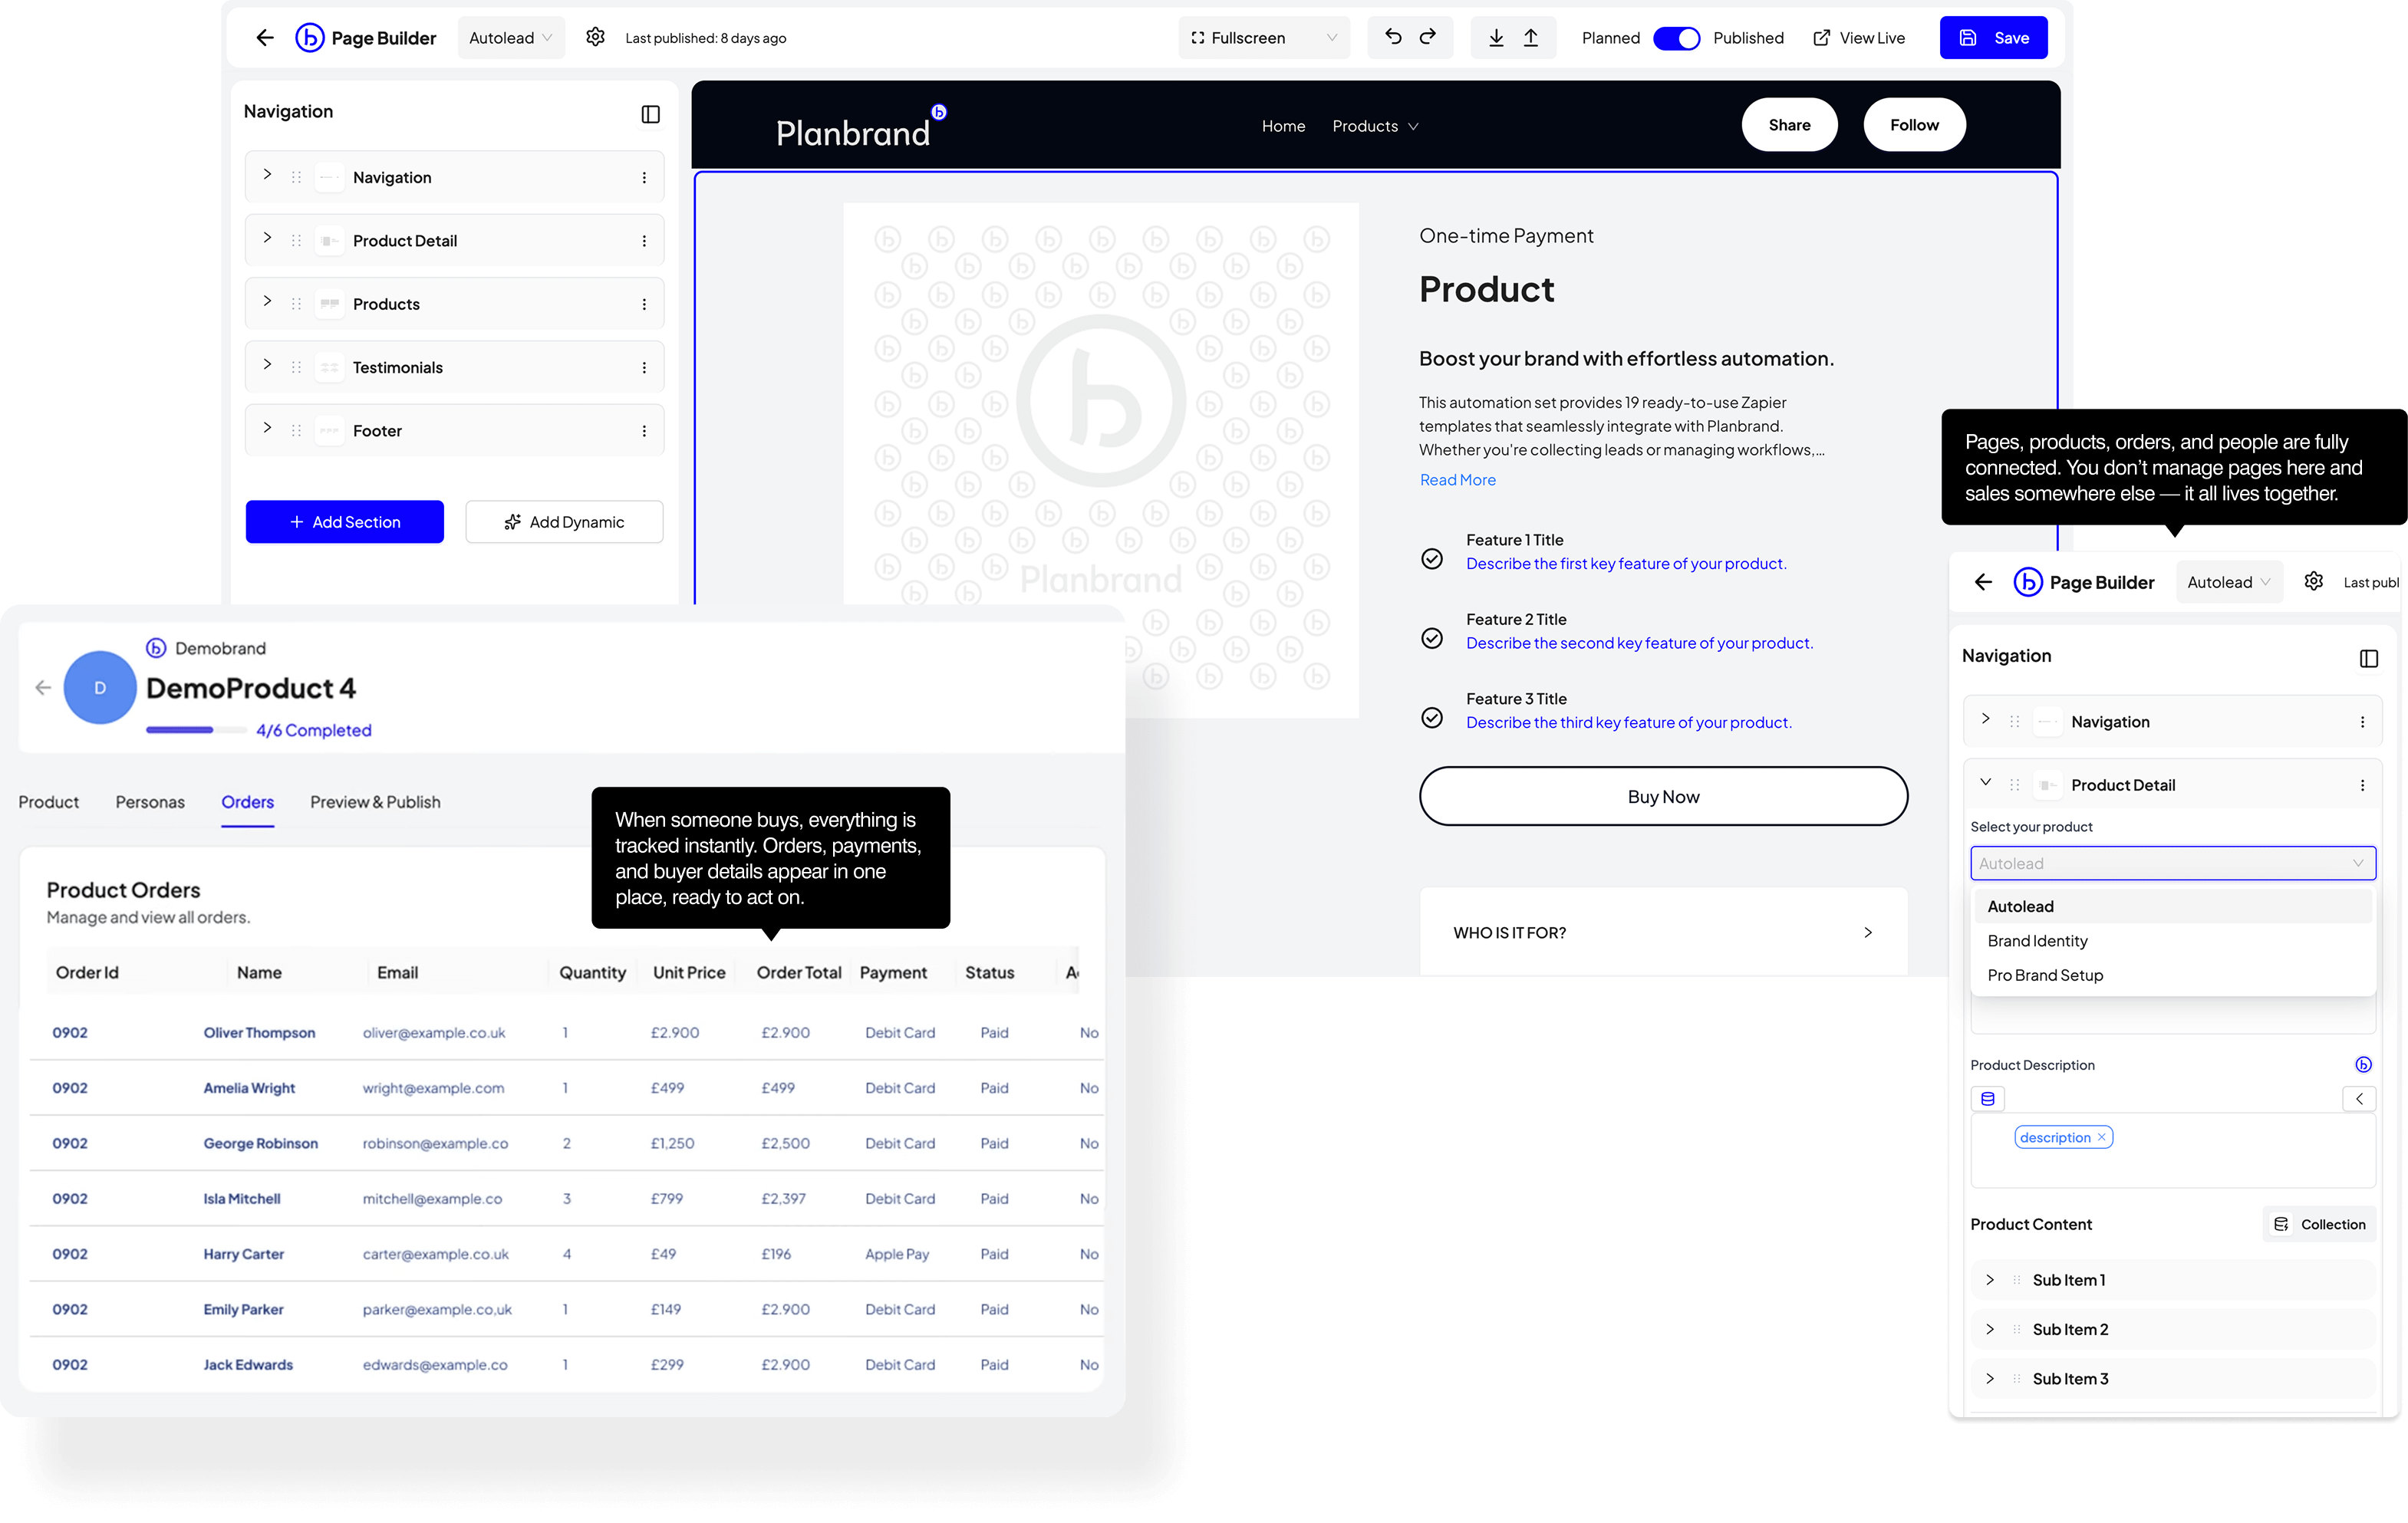Screen dimensions: 2408x1523
Task: Open page settings gear in top toolbar
Action: tap(595, 37)
